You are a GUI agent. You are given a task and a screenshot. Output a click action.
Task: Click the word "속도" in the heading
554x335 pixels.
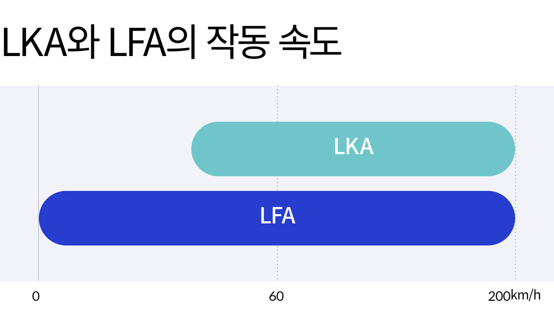coord(311,42)
